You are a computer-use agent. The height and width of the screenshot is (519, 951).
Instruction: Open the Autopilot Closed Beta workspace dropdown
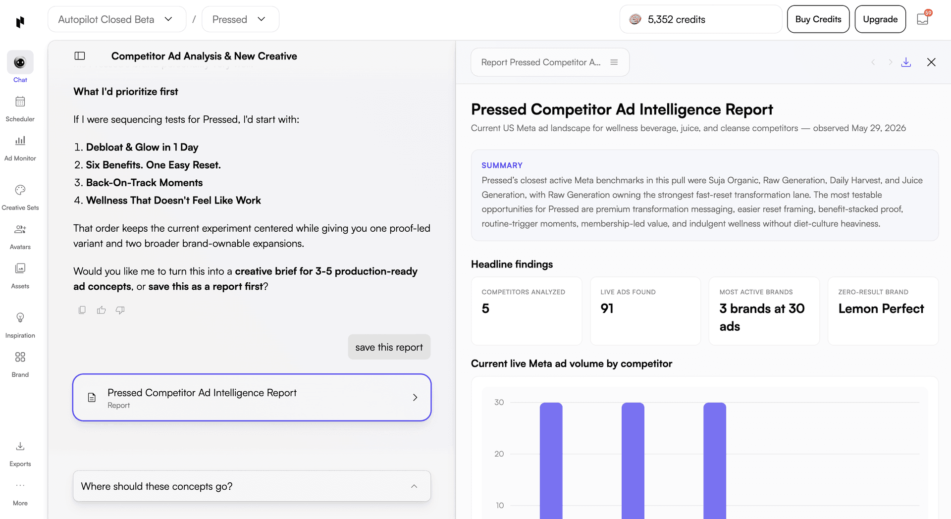pos(117,19)
